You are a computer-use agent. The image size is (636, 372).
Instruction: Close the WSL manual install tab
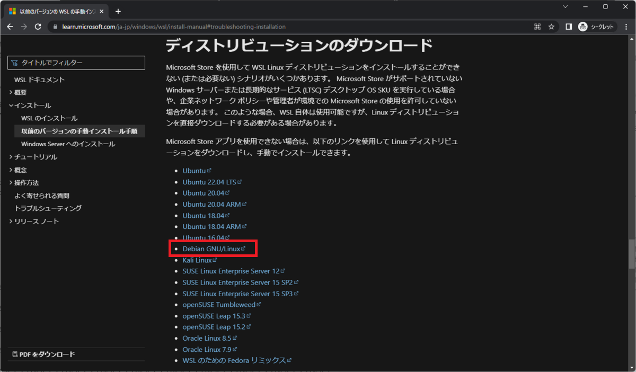pos(101,11)
